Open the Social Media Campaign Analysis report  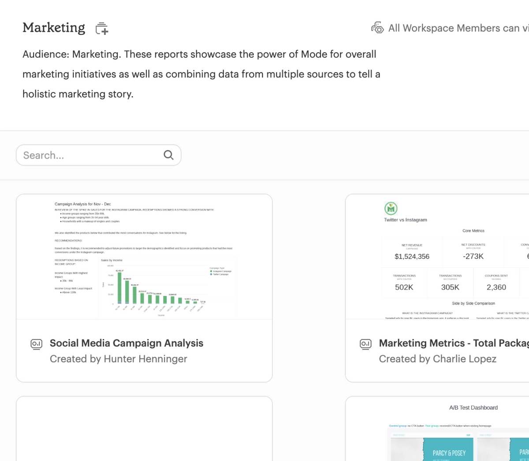pyautogui.click(x=127, y=343)
